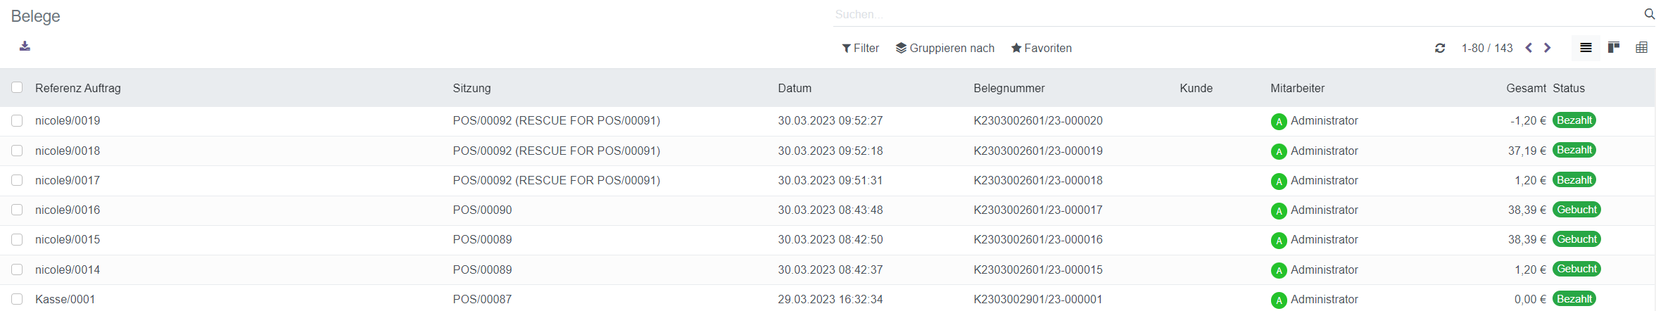Switch to kanban view
1656x311 pixels.
(1614, 48)
